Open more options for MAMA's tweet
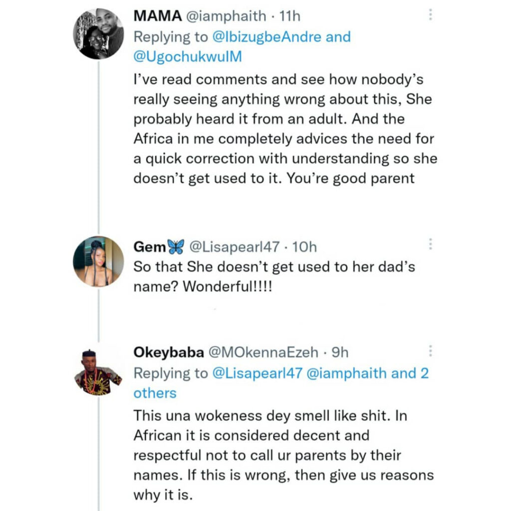This screenshot has width=511, height=511. pos(431,14)
